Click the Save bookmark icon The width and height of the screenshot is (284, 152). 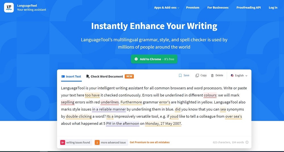coord(180,76)
